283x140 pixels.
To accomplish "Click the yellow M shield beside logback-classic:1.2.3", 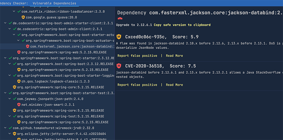I will [x=19, y=81].
